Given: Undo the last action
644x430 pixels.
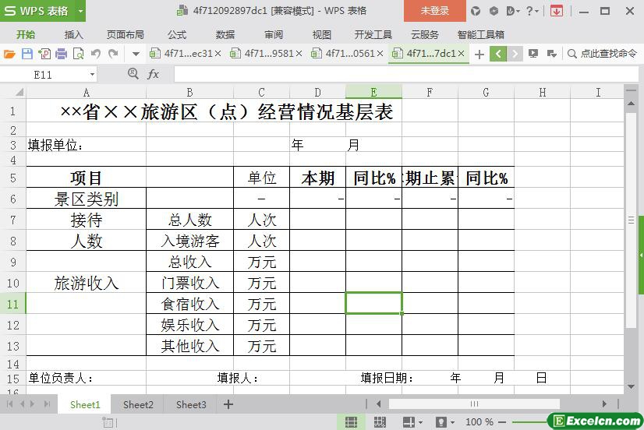Looking at the screenshot, I should click(x=96, y=54).
